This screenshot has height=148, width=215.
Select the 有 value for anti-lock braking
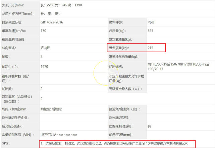point(149,126)
